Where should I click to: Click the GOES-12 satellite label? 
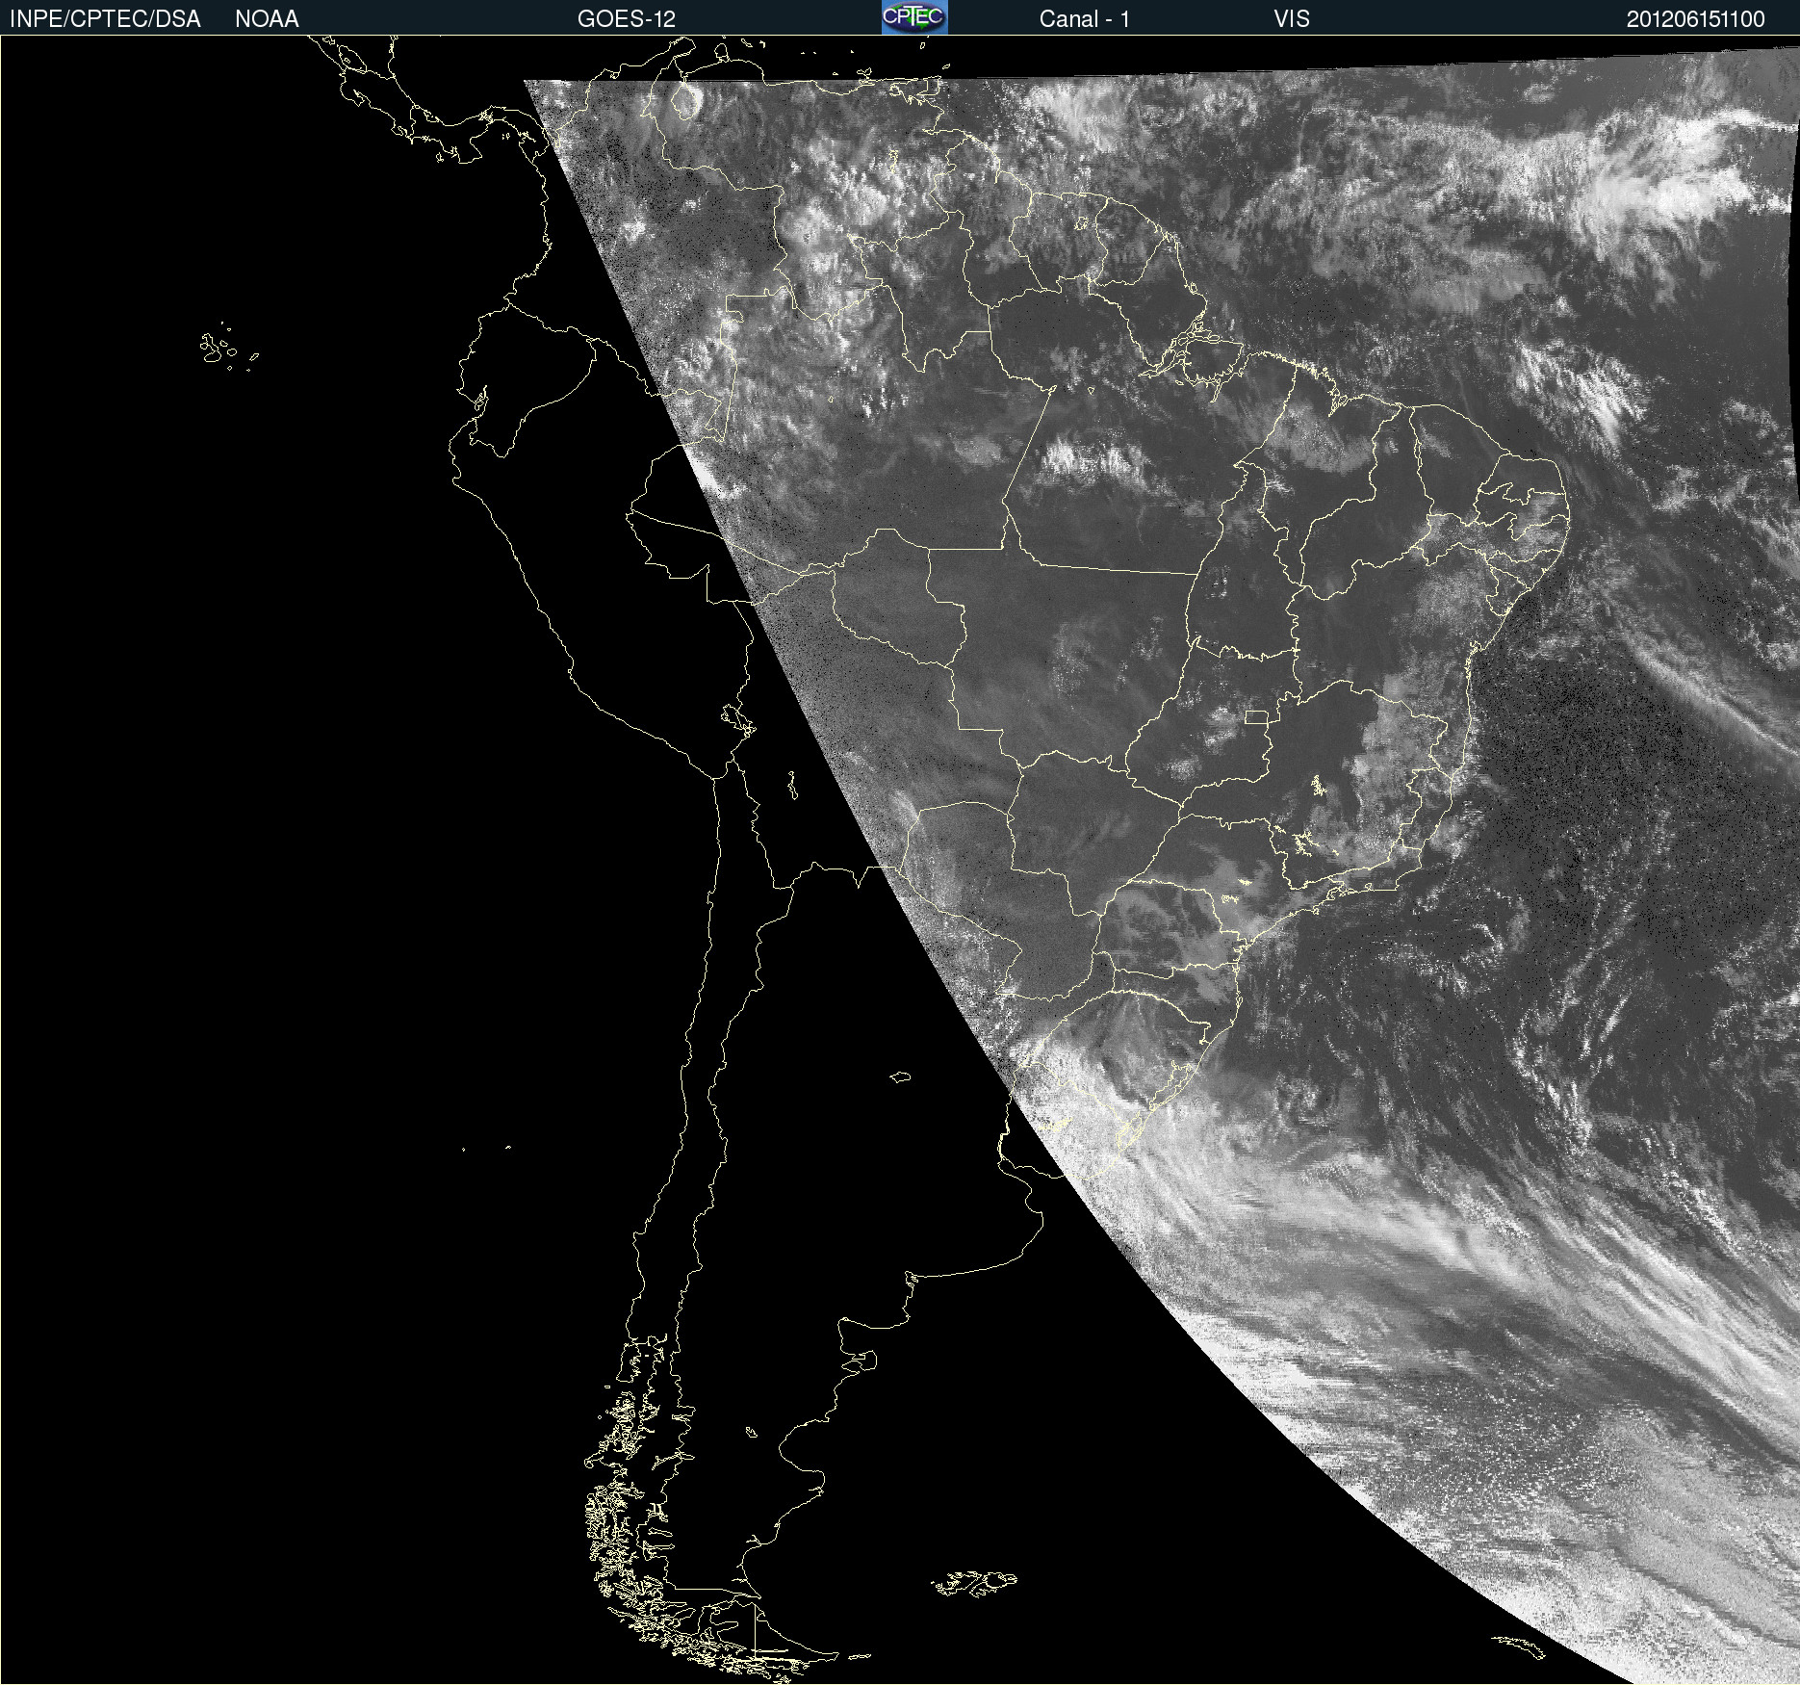627,19
